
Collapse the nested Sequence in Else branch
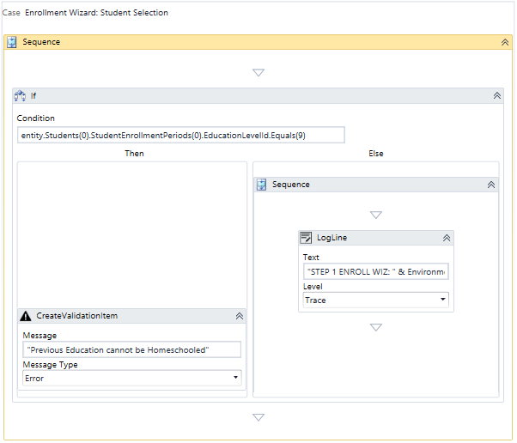click(x=491, y=185)
